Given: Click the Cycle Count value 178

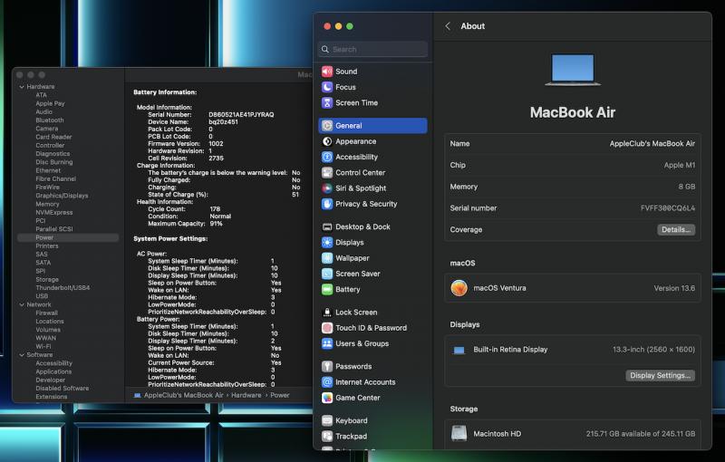Looking at the screenshot, I should (215, 209).
